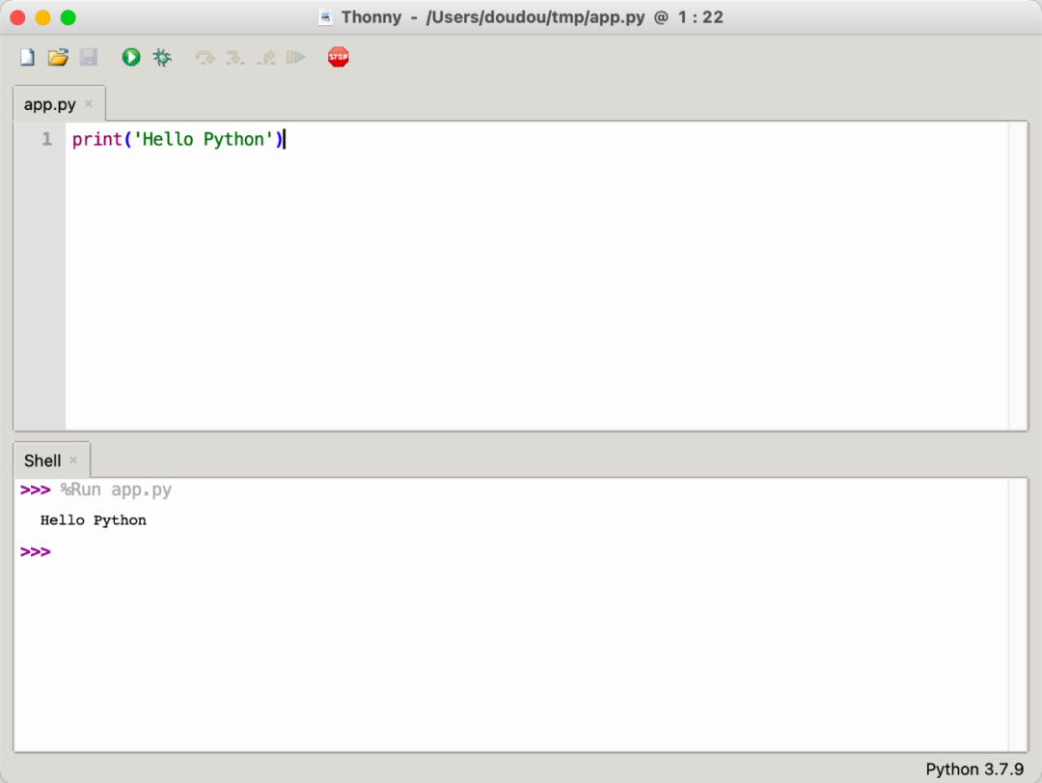Select the app.py editor tab
This screenshot has height=783, width=1042.
point(49,104)
